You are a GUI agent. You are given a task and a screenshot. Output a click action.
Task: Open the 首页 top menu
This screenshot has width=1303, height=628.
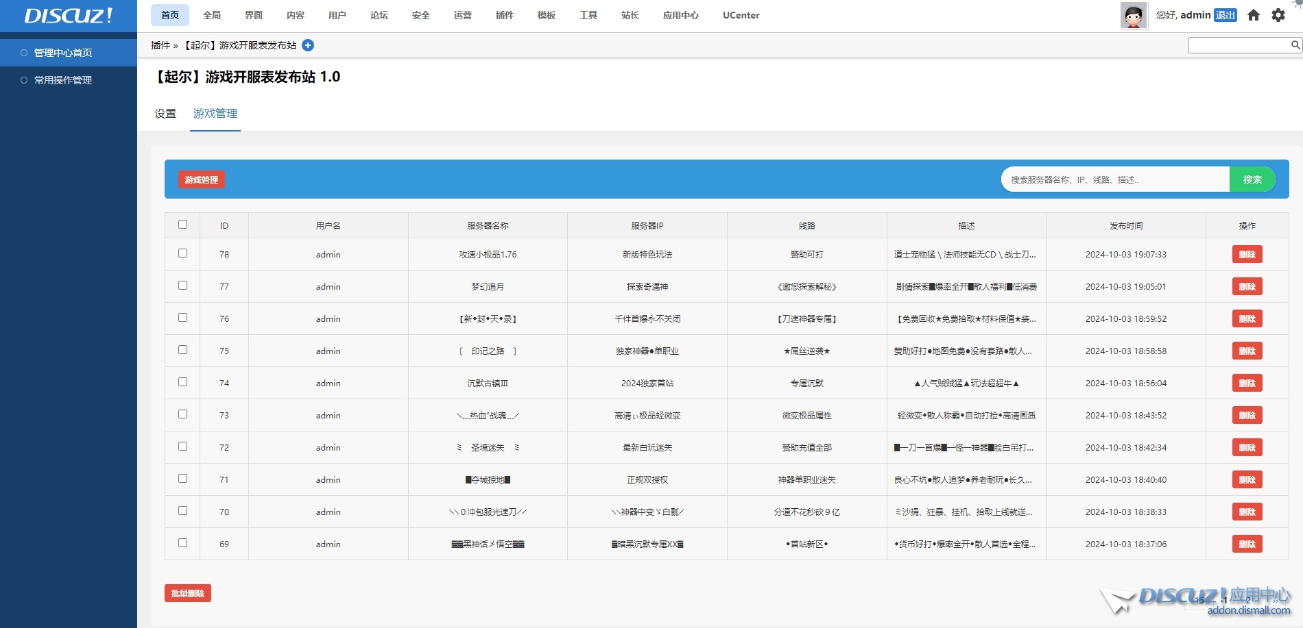pyautogui.click(x=170, y=15)
